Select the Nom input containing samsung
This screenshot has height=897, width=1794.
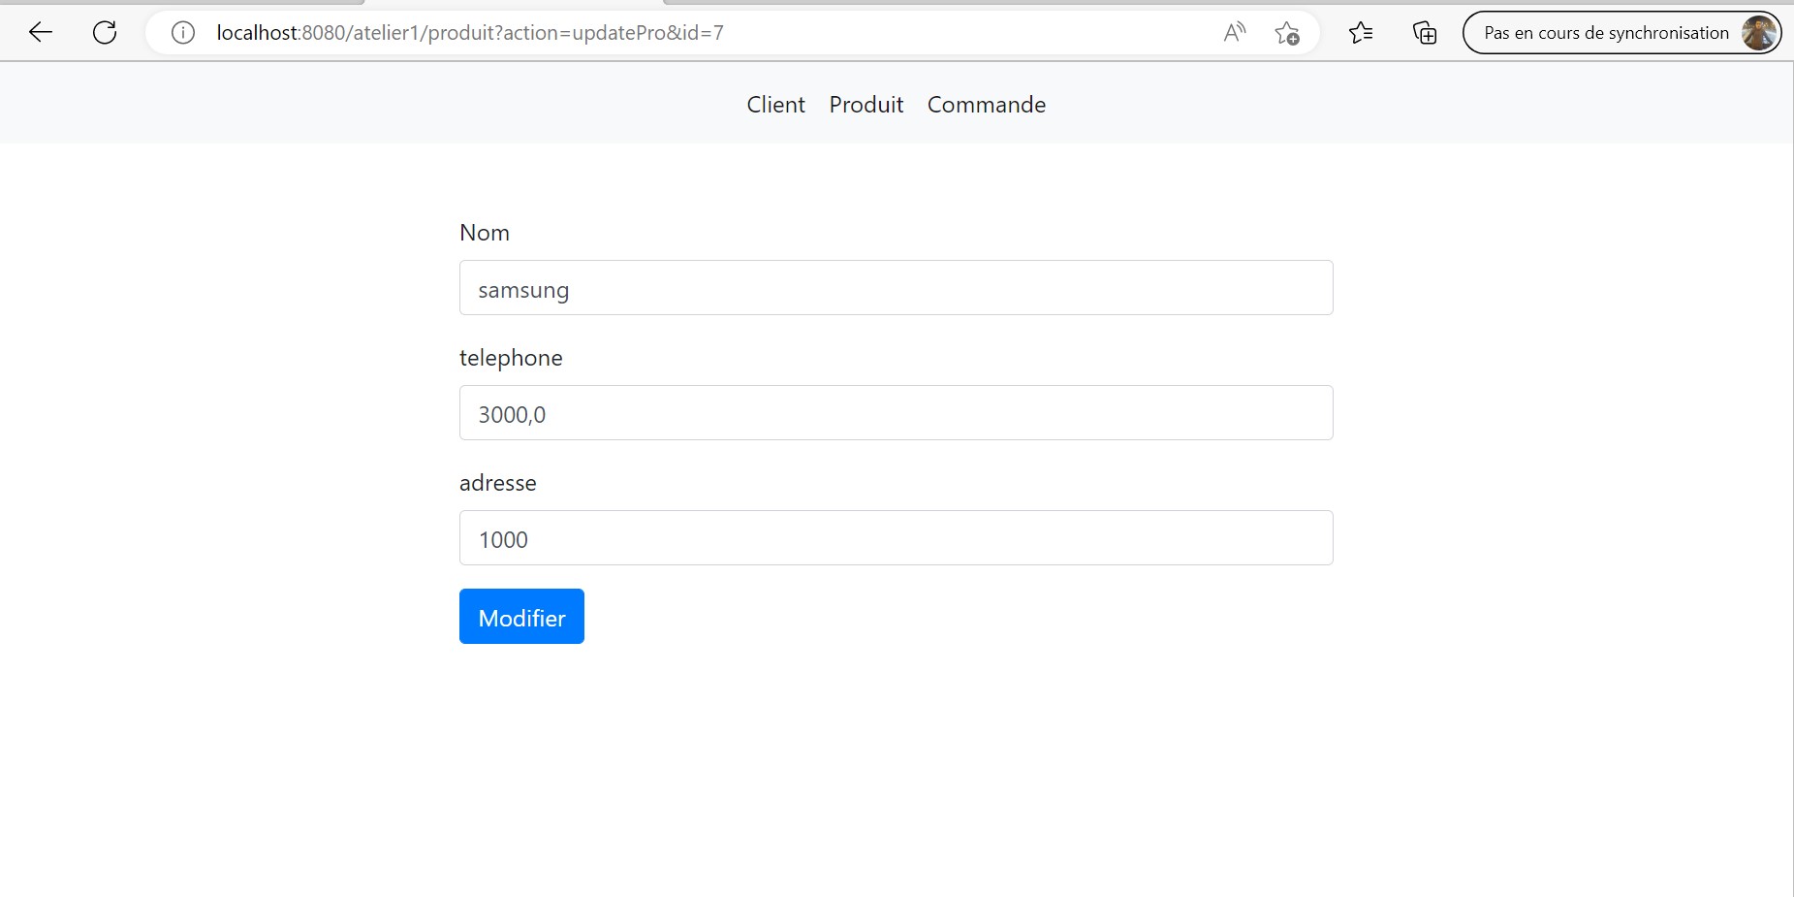[895, 288]
